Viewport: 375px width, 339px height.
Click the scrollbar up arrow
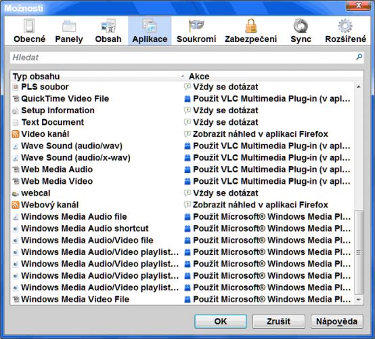click(x=358, y=87)
